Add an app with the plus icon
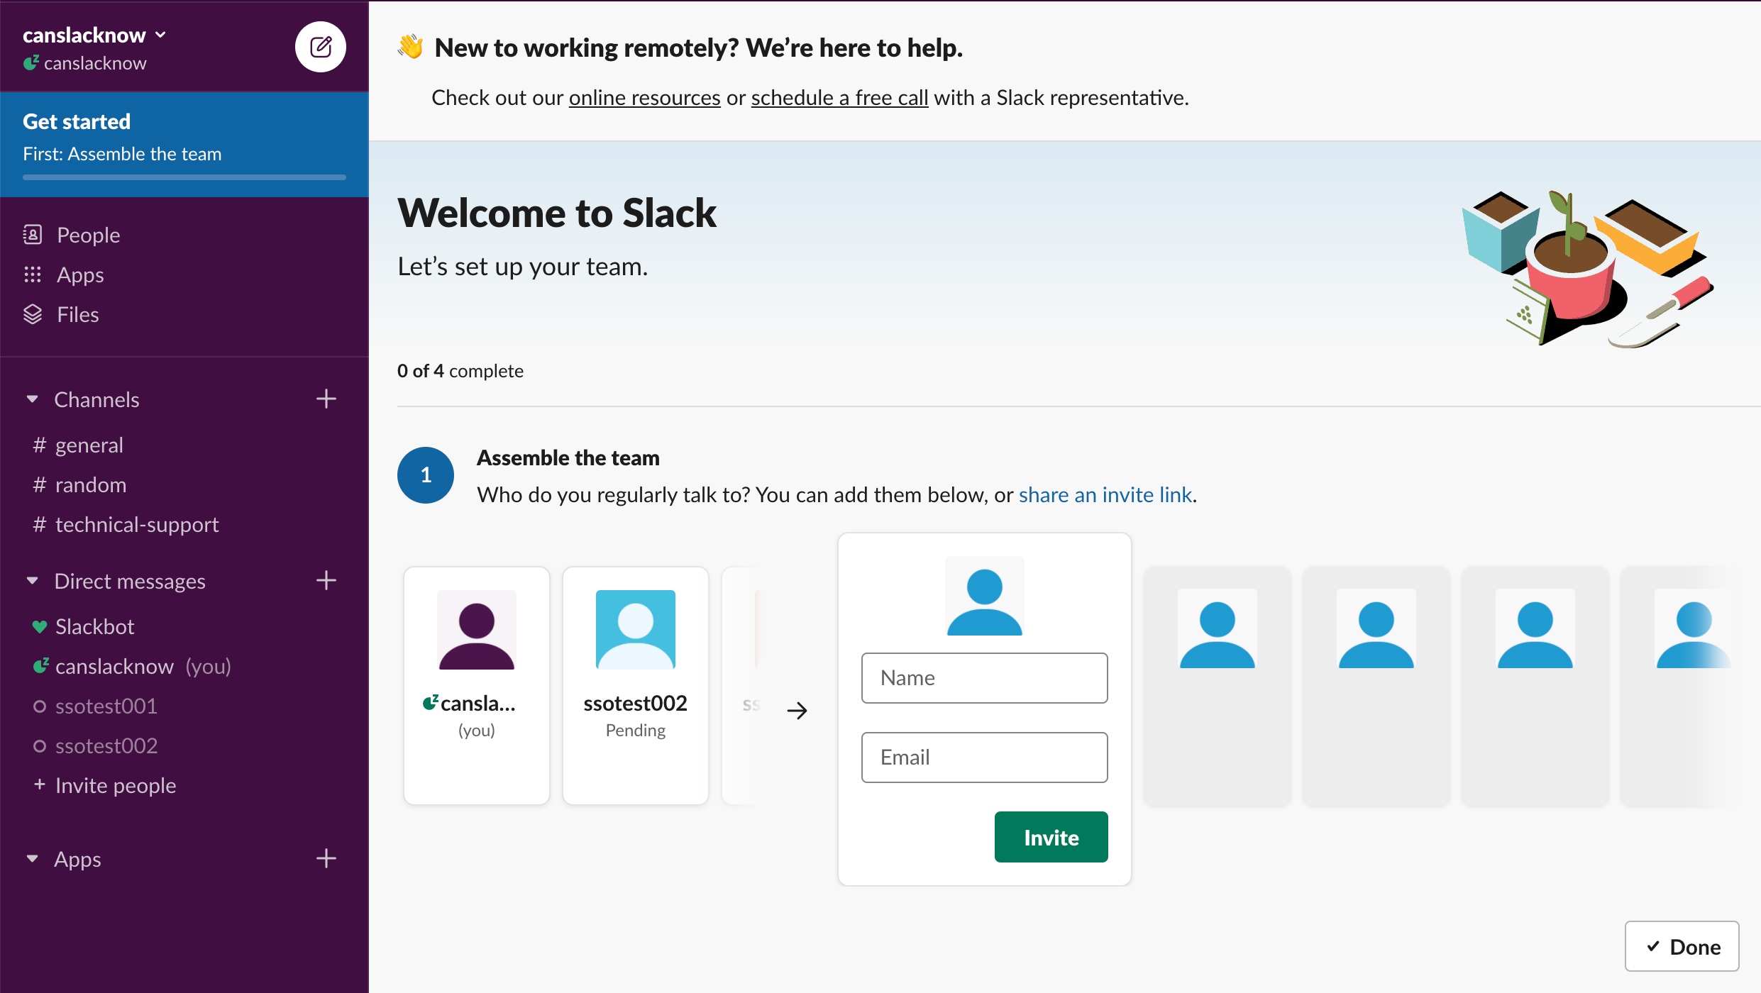Screen dimensions: 1761x993 326,858
